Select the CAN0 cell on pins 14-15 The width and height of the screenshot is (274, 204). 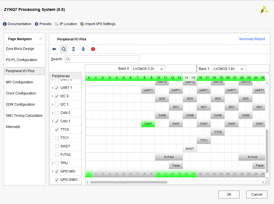[x=190, y=115]
